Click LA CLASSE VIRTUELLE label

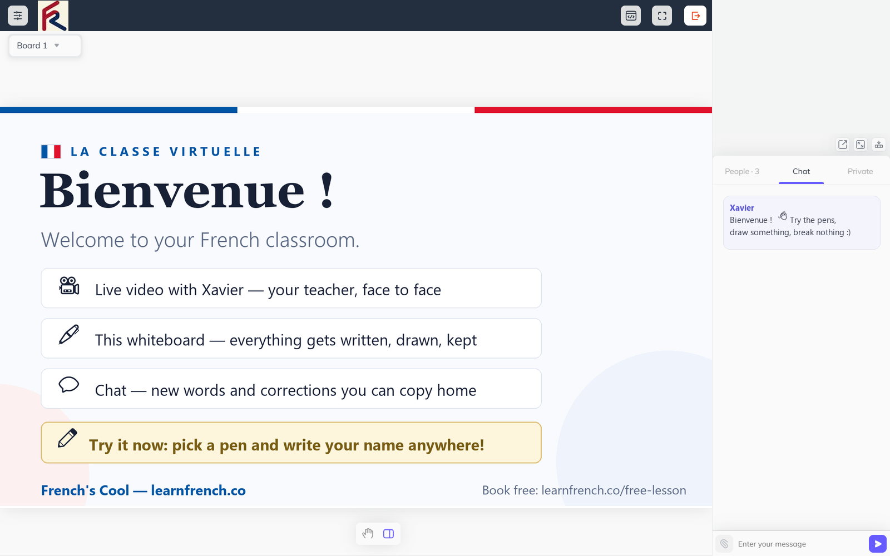pos(166,152)
